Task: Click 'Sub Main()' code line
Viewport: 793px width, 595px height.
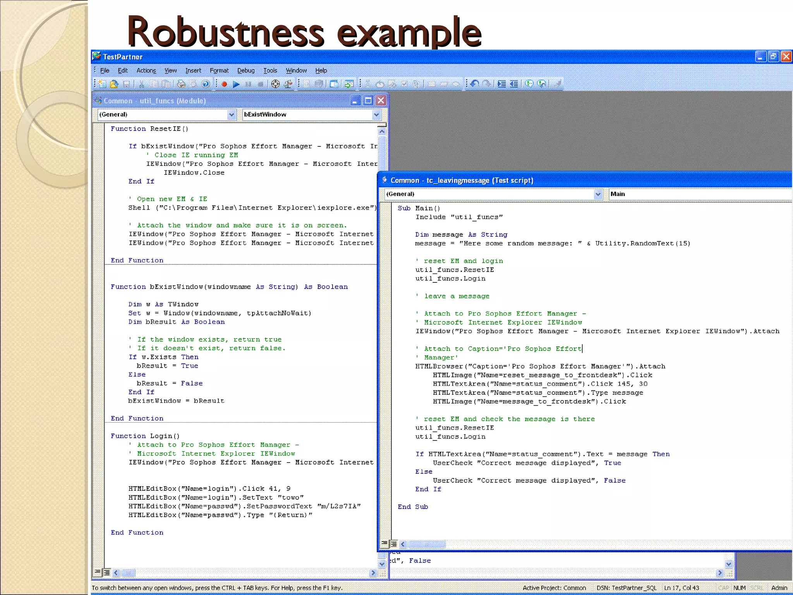Action: [419, 208]
